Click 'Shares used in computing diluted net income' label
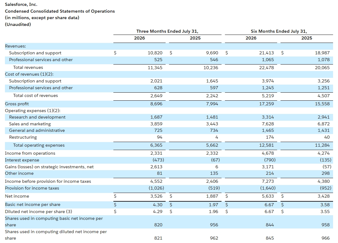This screenshot has height=243, width=338. (x=56, y=235)
